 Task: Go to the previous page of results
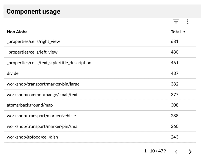pos(176,152)
